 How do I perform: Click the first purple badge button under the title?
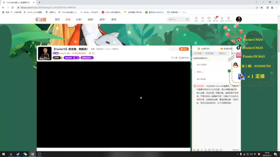coord(71,58)
